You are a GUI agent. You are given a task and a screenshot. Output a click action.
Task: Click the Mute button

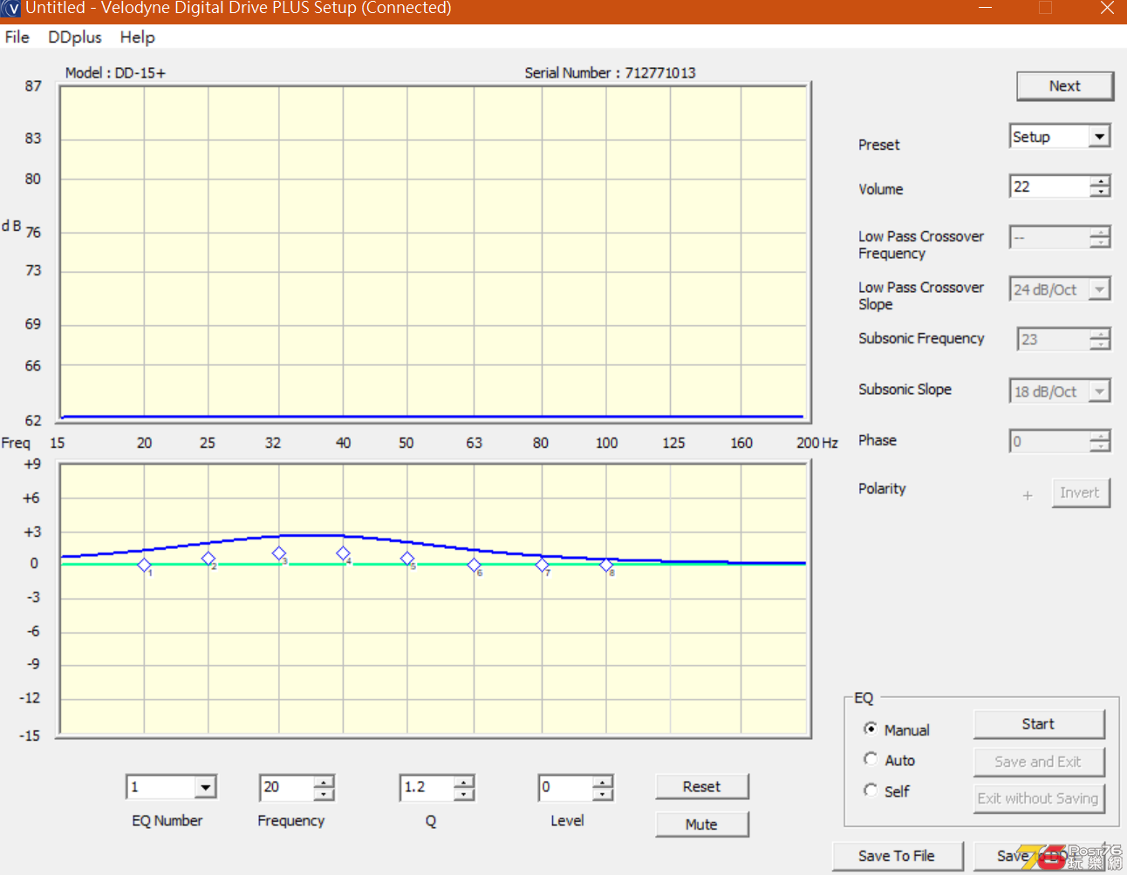click(701, 824)
